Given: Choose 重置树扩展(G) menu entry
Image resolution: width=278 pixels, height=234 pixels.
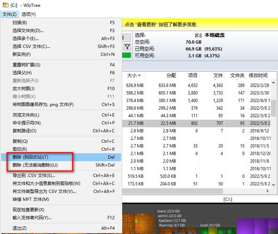Looking at the screenshot, I should click(61, 65).
